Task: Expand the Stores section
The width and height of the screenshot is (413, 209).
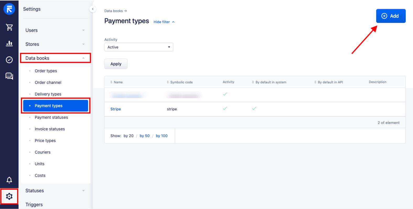Action: [56, 44]
